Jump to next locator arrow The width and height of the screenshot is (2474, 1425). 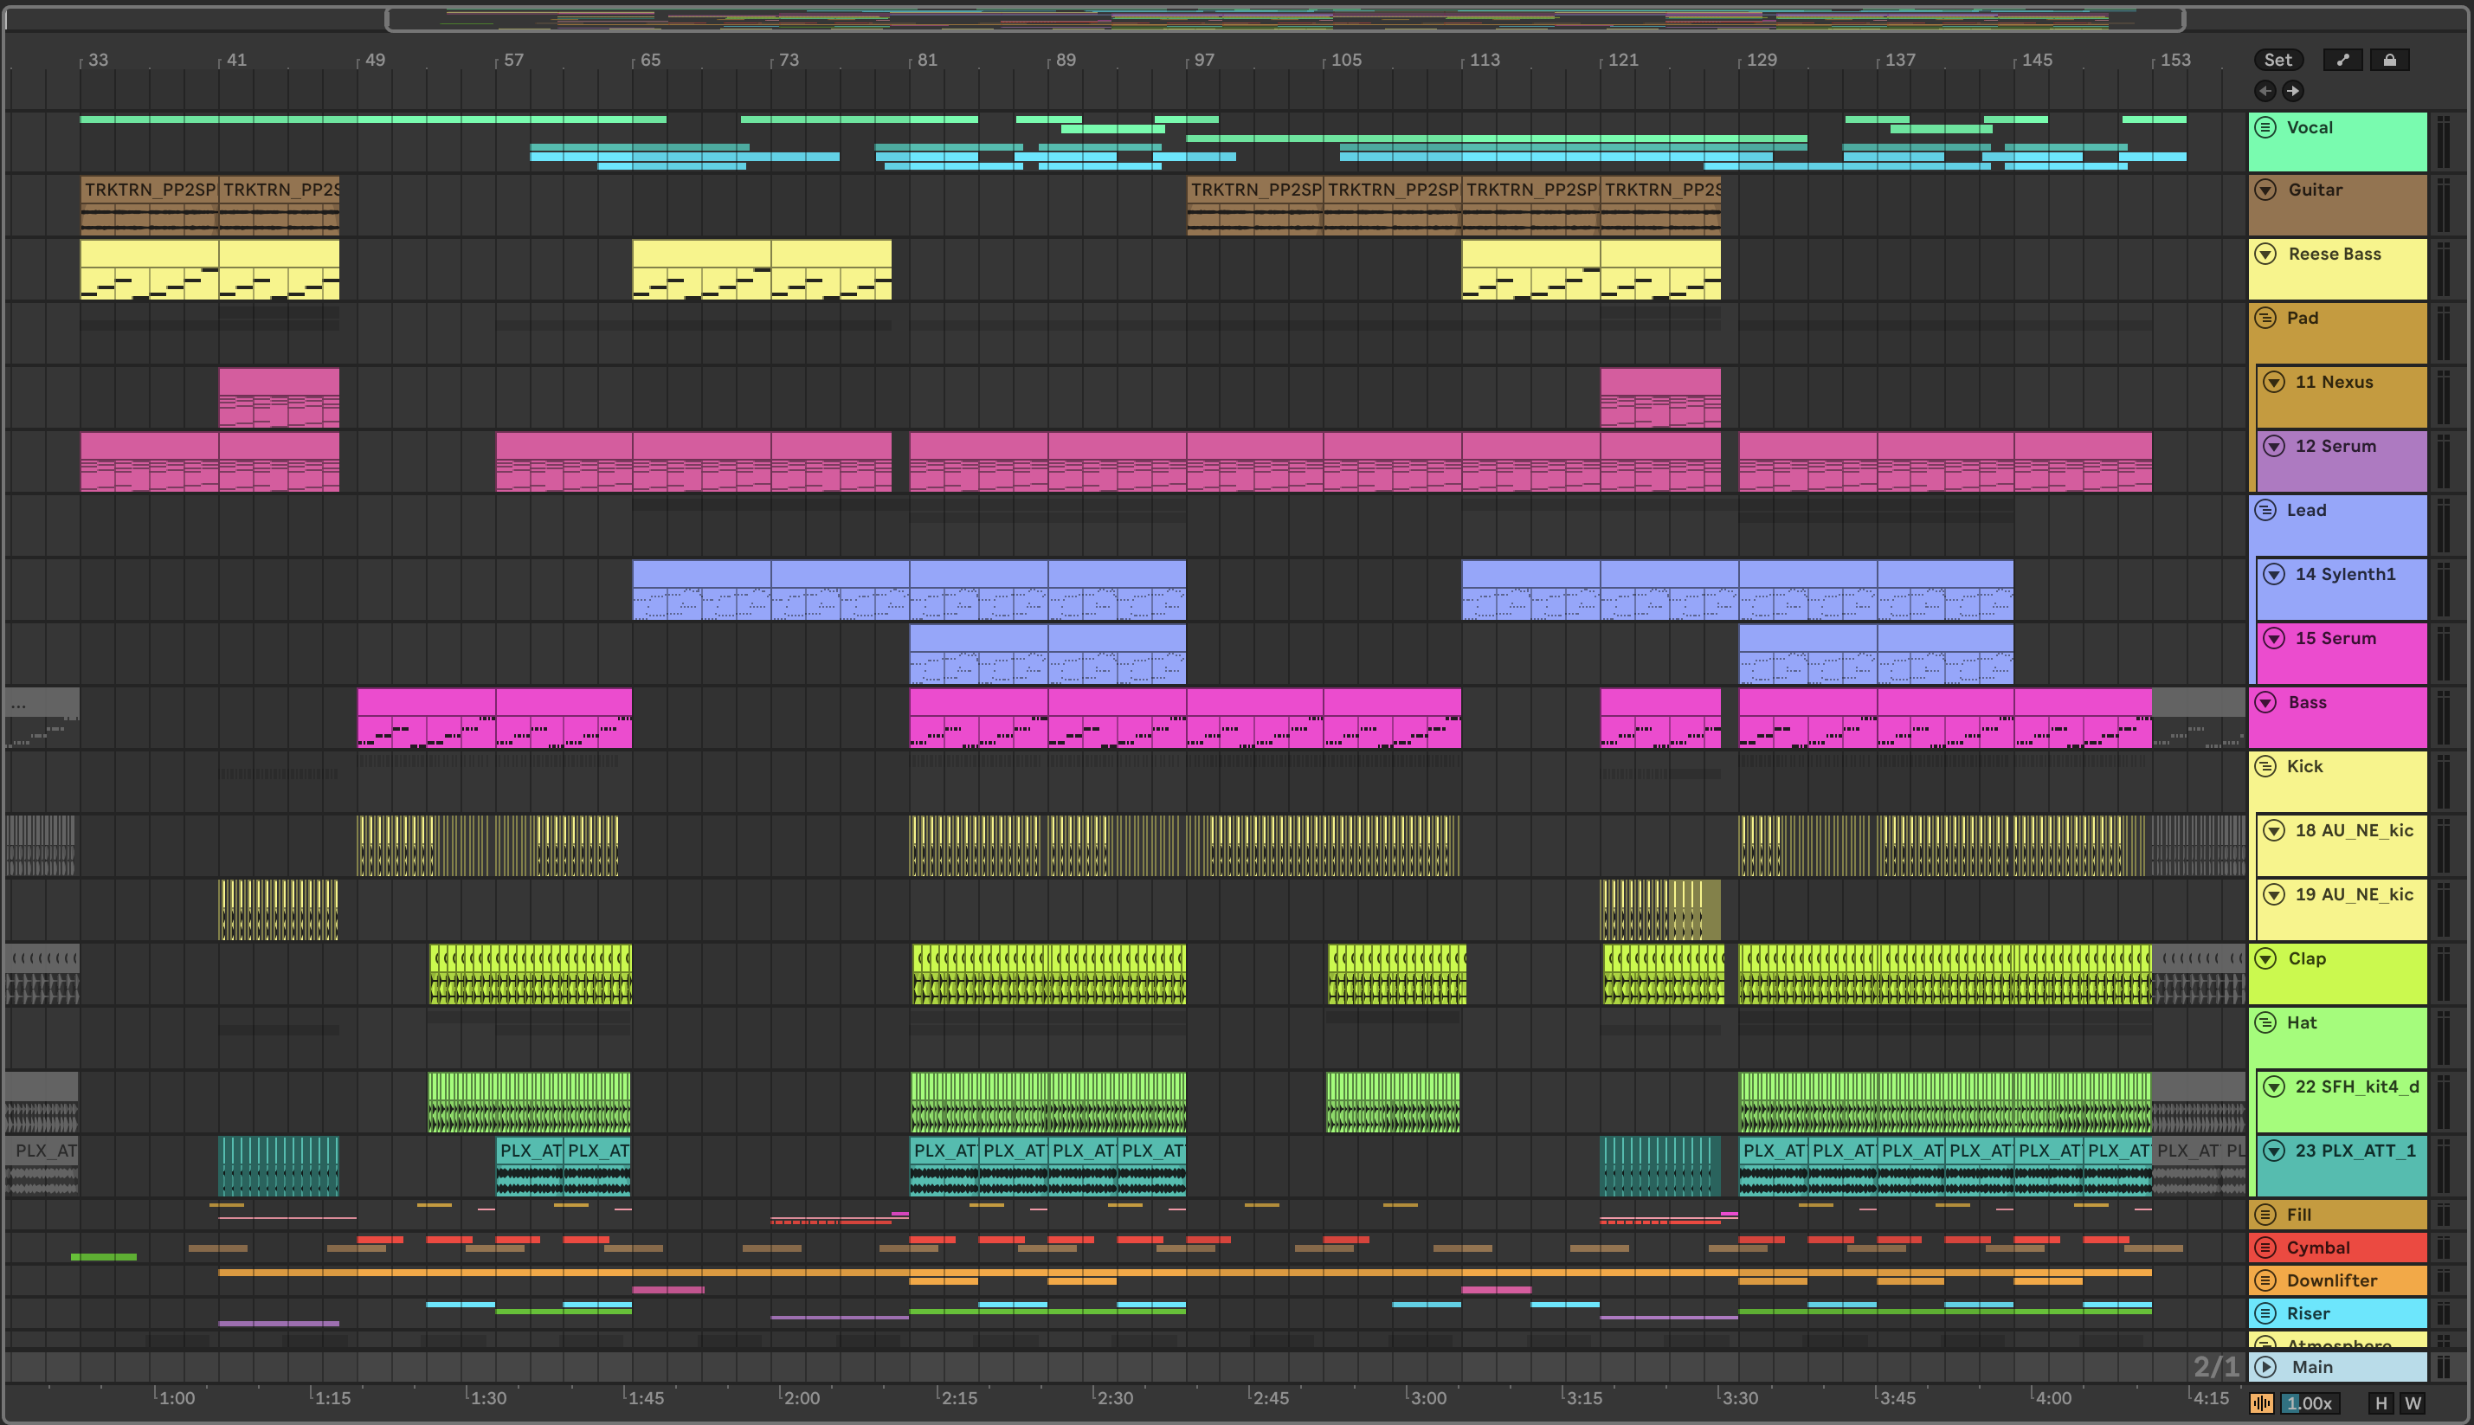2293,91
